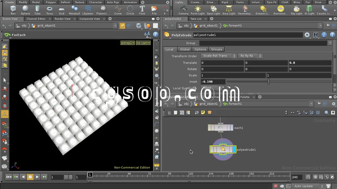Add an Area Light
Screen dimensions: 337x189
[229, 10]
